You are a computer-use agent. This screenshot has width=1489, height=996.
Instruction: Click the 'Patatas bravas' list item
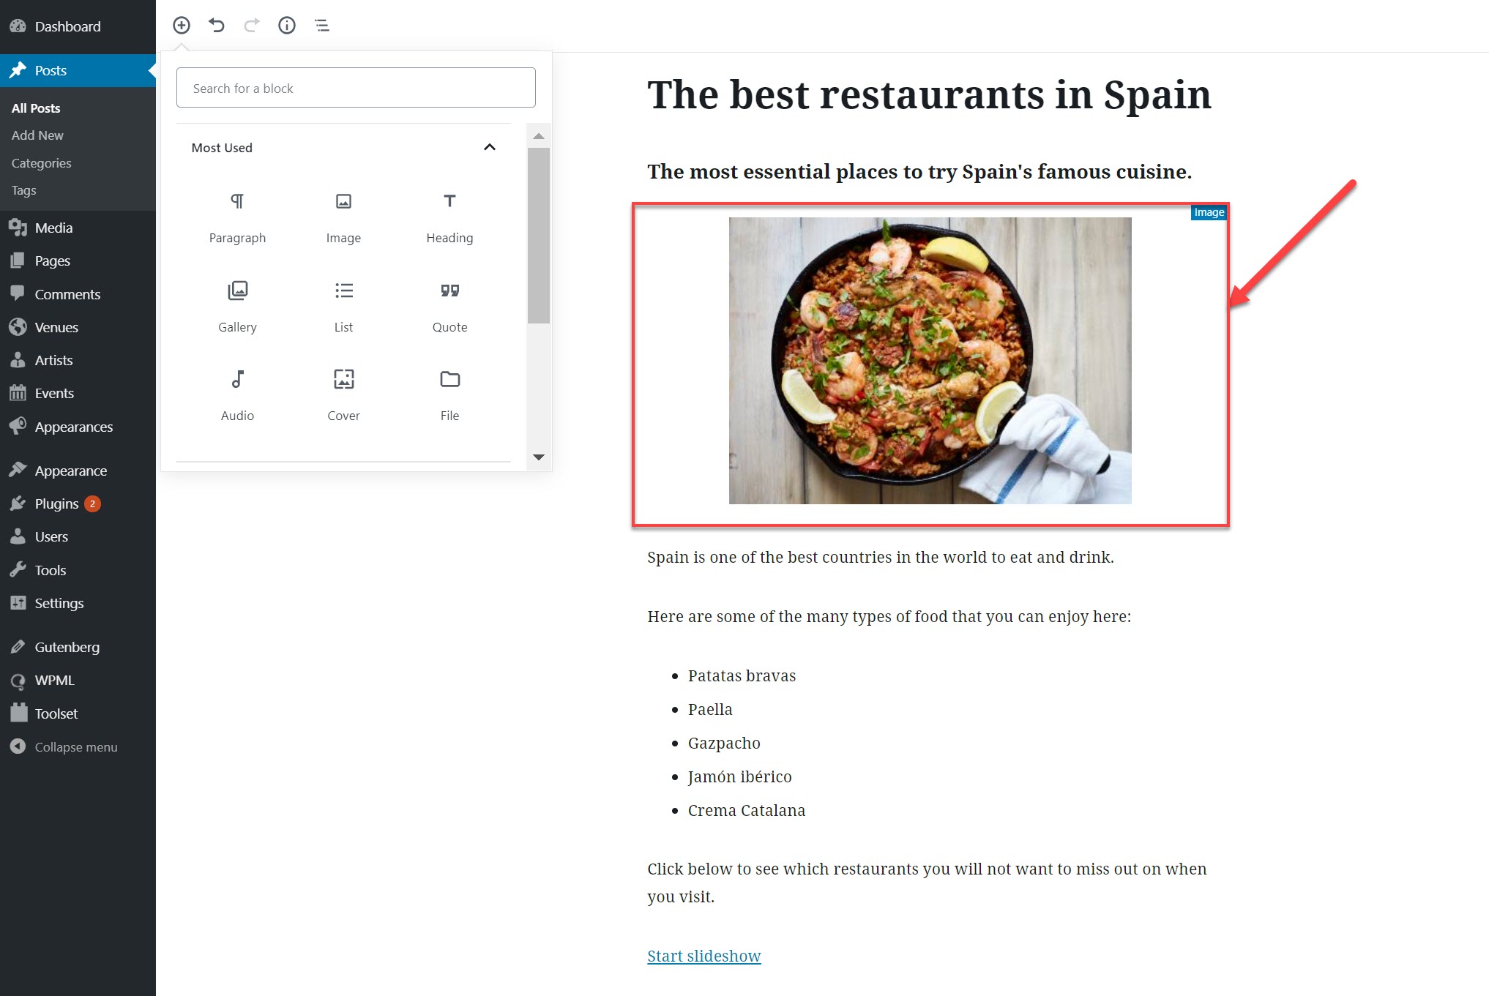click(x=742, y=675)
